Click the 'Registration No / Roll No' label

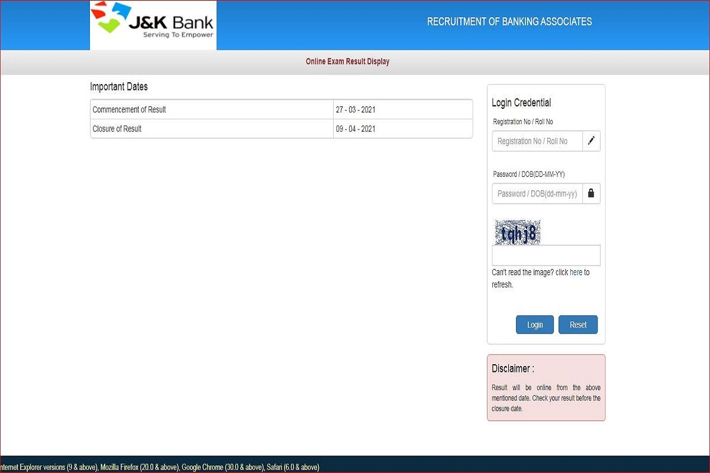523,122
